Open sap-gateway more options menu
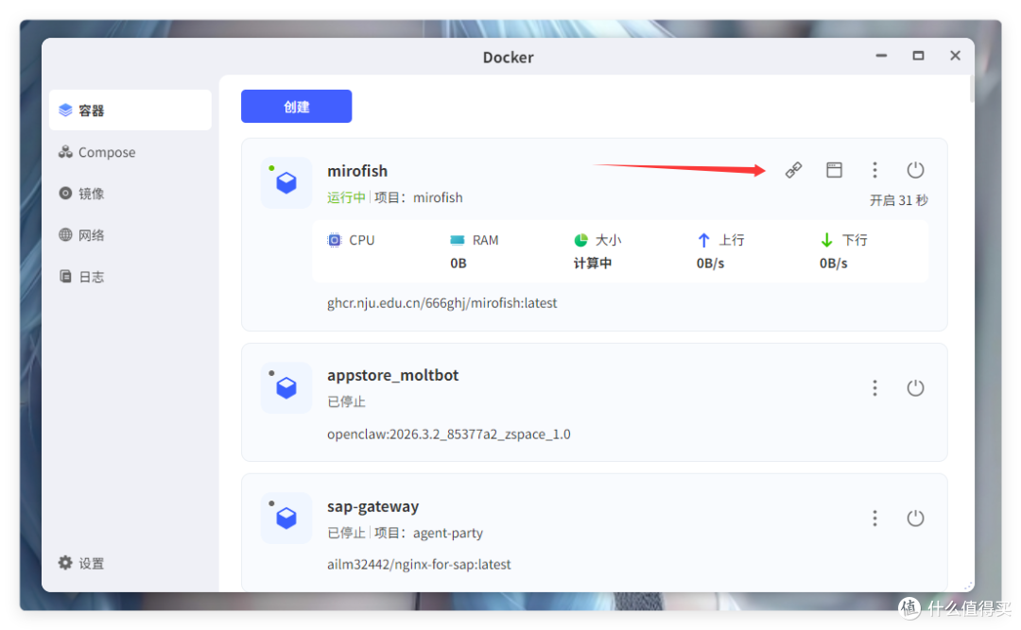1021x630 pixels. 874,518
